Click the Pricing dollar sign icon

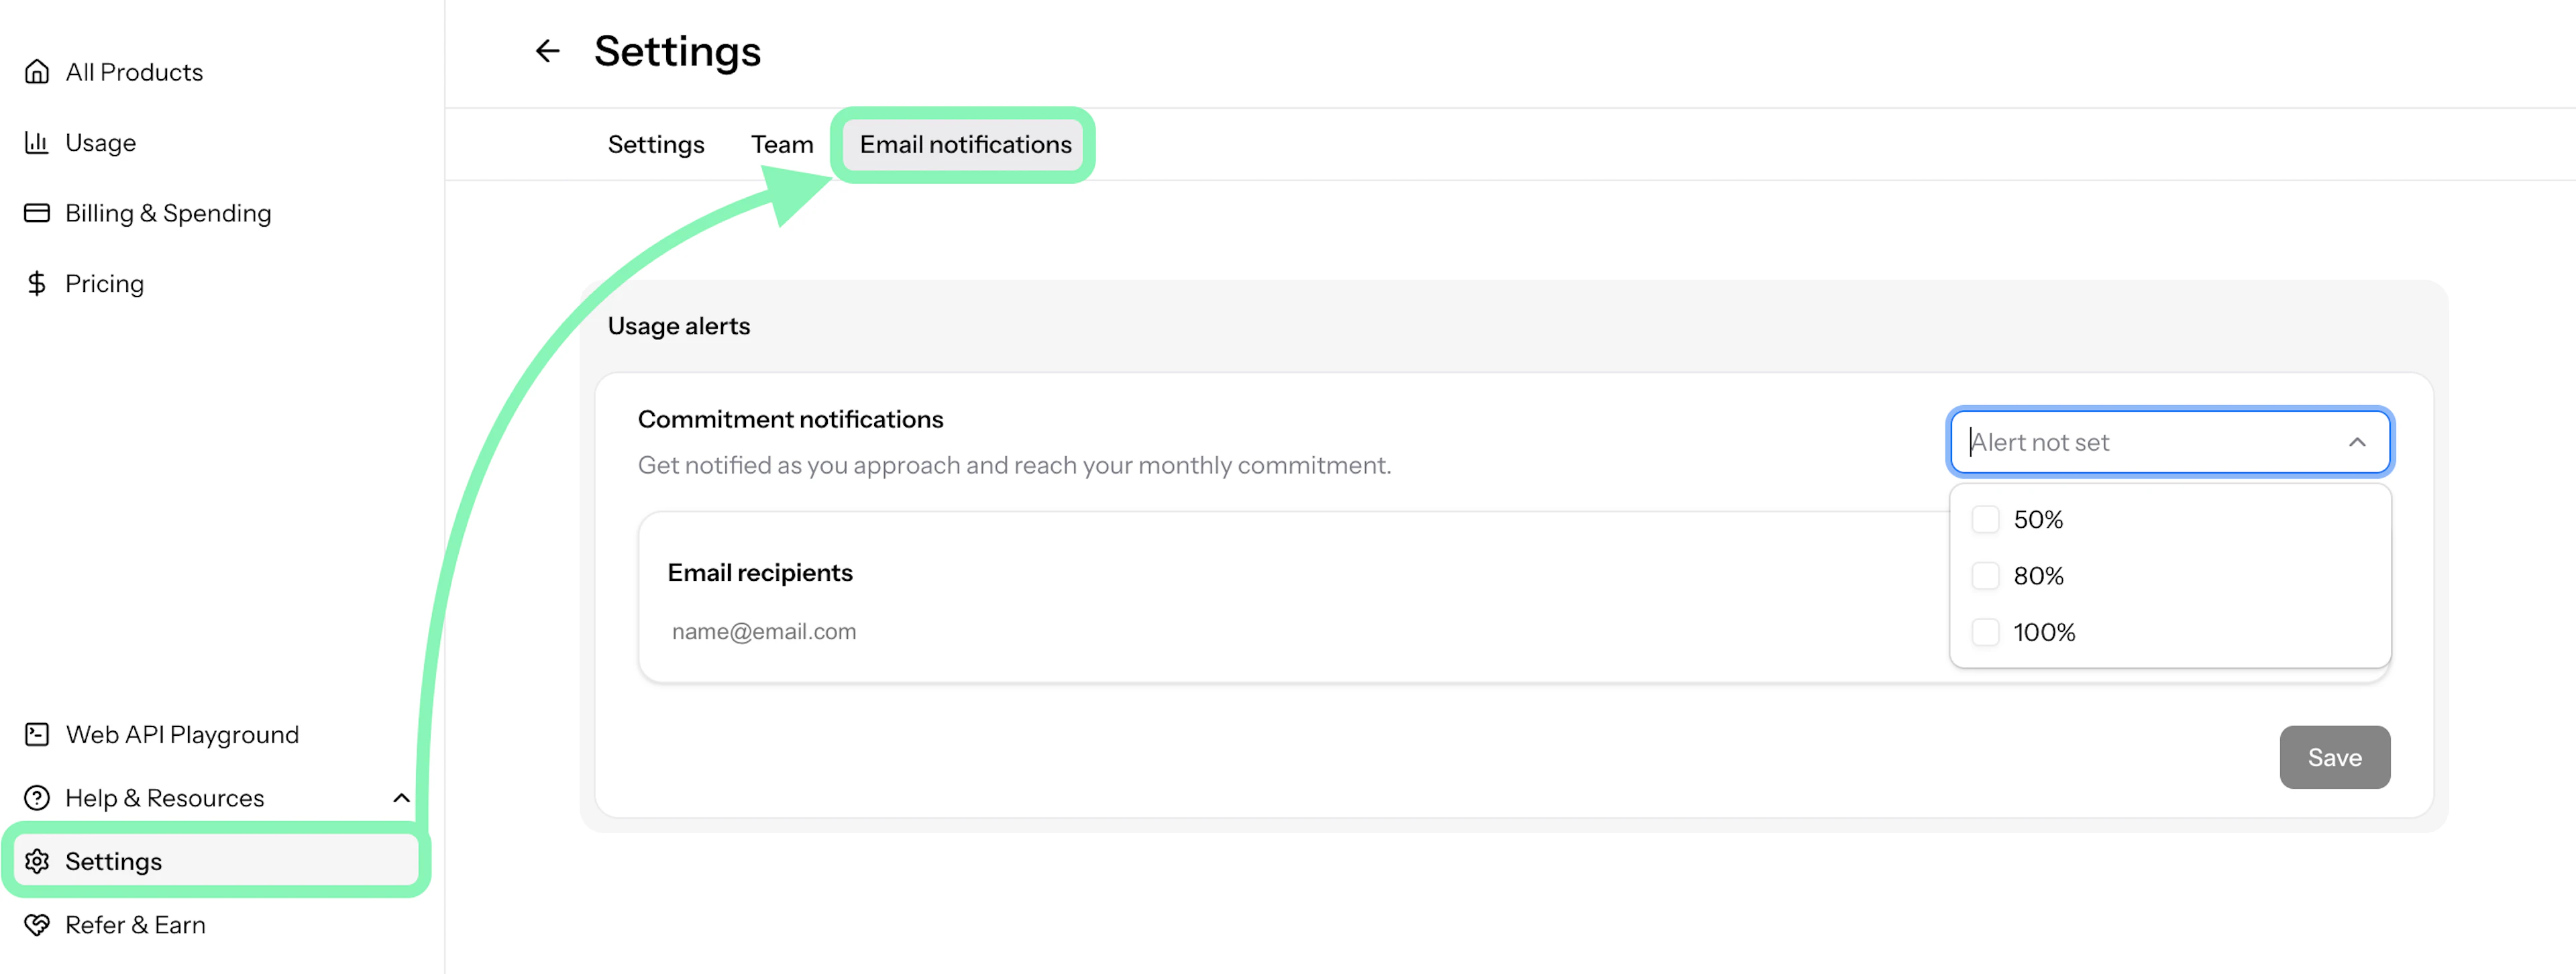(37, 284)
